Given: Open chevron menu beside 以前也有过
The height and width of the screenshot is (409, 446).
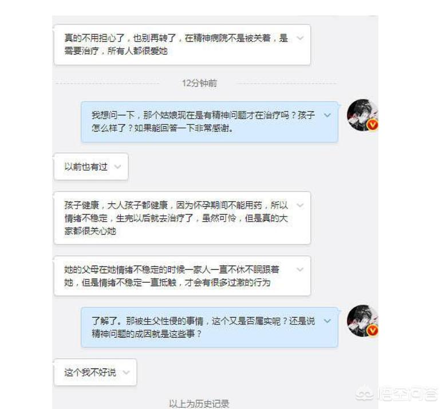Looking at the screenshot, I should (117, 167).
